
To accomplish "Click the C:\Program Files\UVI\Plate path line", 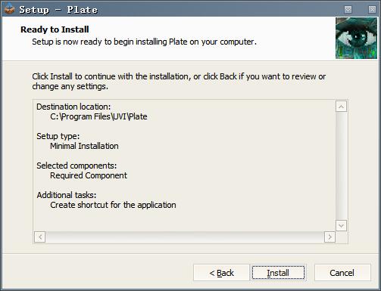I will 98,116.
